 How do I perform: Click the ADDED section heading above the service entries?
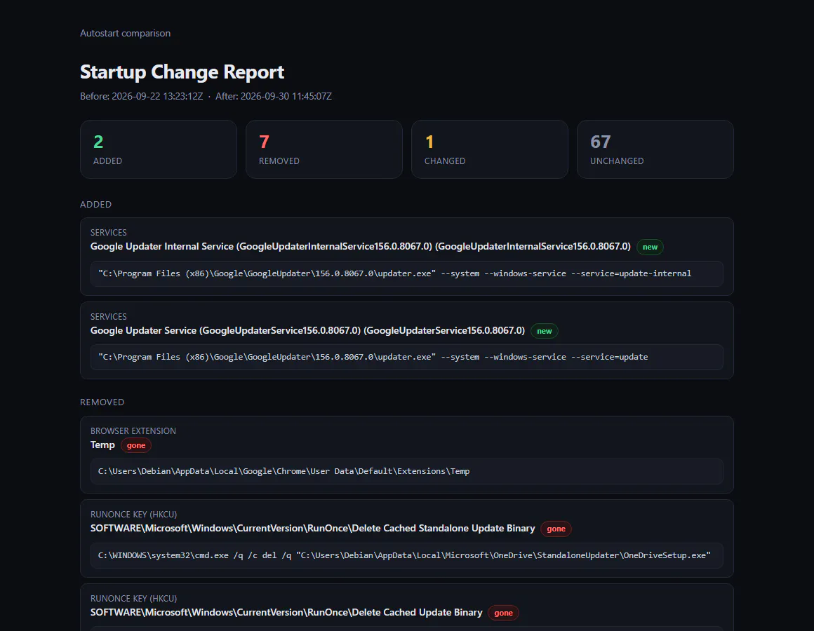[x=95, y=204]
